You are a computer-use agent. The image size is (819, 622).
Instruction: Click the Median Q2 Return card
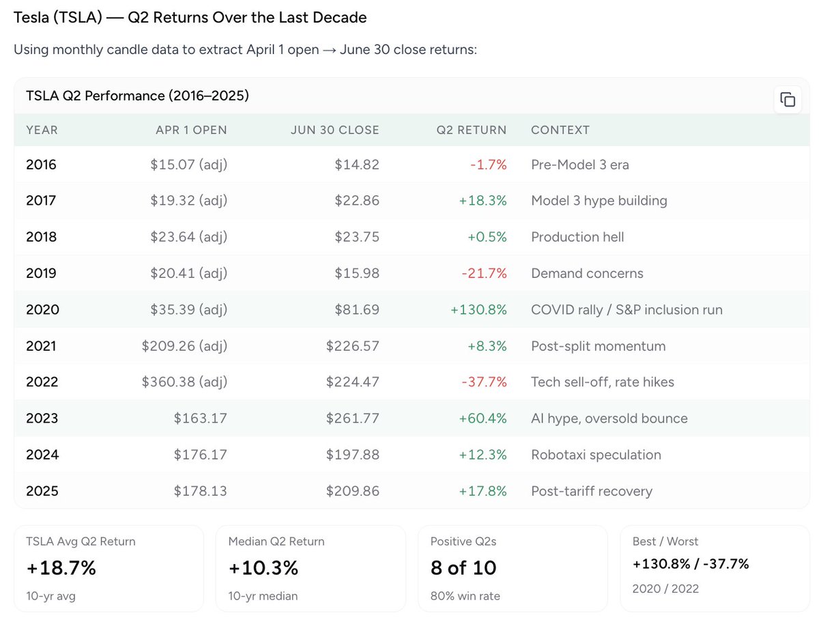311,567
